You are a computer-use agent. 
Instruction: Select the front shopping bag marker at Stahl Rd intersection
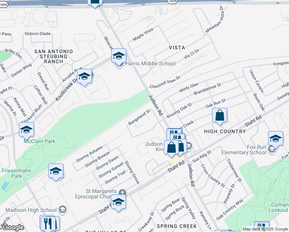click(172, 148)
